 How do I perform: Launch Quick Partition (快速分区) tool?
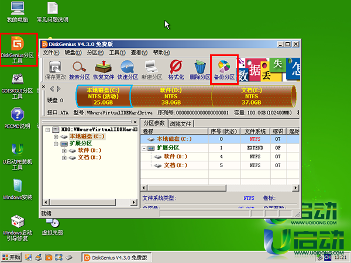click(128, 70)
